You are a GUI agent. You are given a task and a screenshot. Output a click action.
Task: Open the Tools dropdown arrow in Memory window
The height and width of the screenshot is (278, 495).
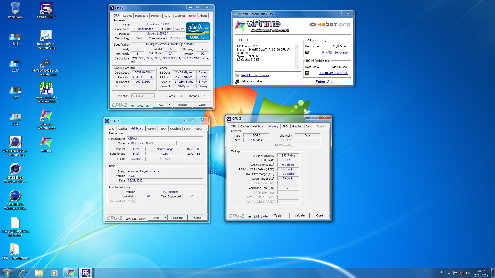[287, 215]
